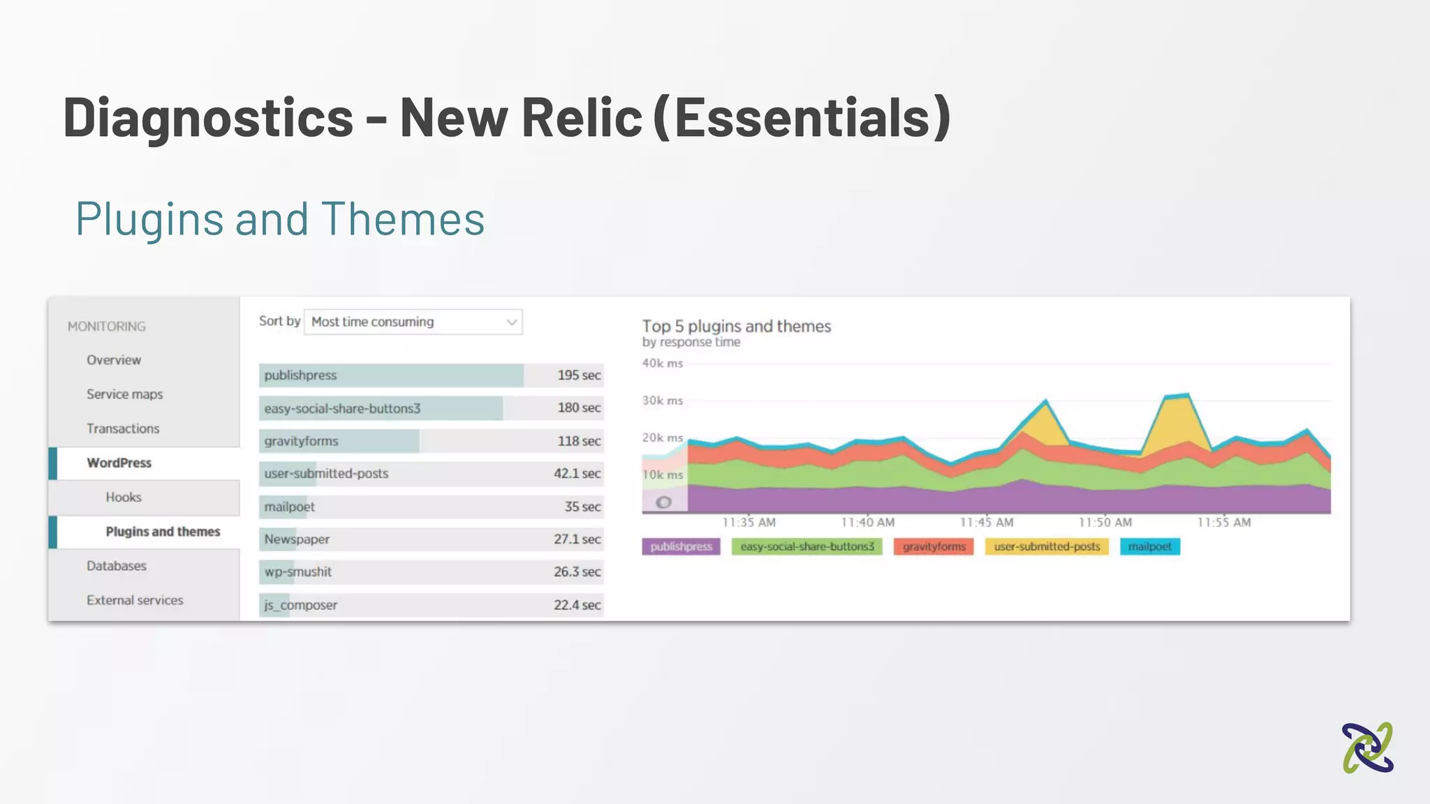Open External services in sidebar
Screen dimensions: 1430x804
(135, 600)
